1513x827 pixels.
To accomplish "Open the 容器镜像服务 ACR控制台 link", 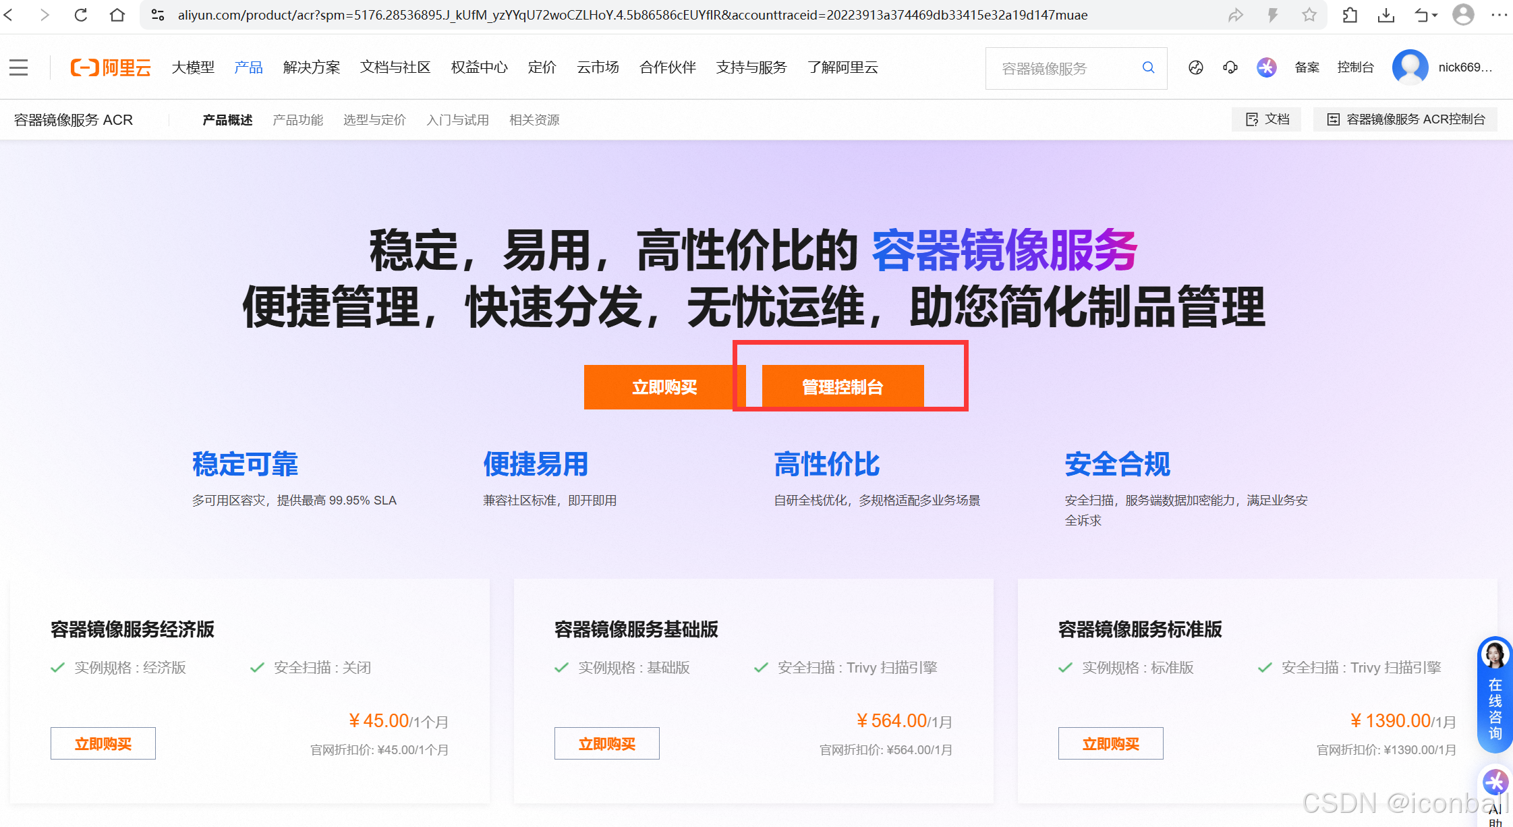I will click(x=1406, y=119).
